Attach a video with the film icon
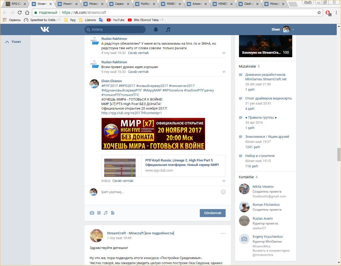The height and width of the screenshot is (266, 341). click(x=99, y=213)
